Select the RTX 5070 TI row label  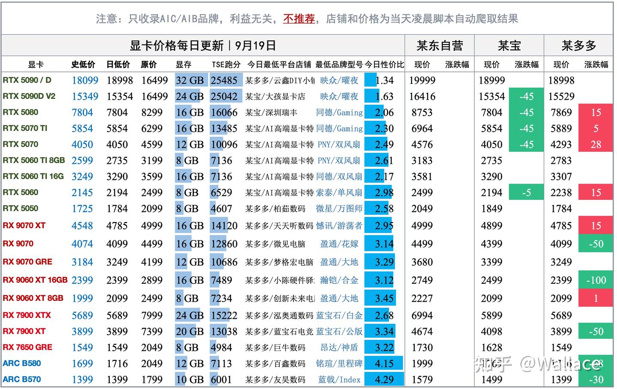[x=25, y=128]
